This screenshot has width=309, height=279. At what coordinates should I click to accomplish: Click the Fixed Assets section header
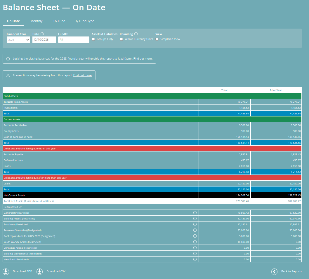(x=152, y=96)
